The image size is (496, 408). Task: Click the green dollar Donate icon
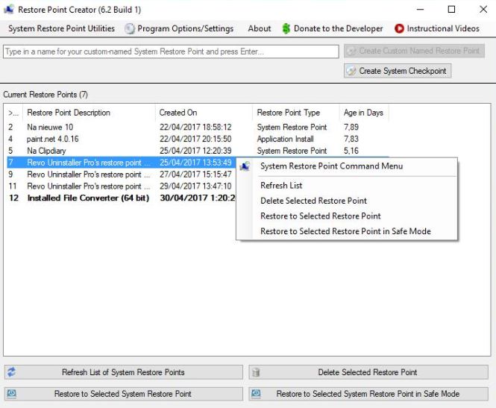tap(286, 28)
